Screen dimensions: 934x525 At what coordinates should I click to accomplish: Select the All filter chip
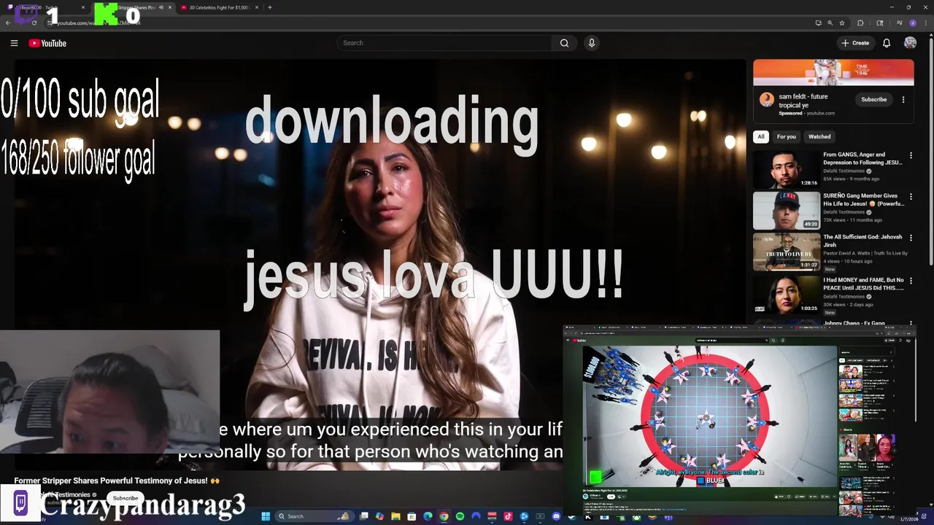(x=761, y=136)
